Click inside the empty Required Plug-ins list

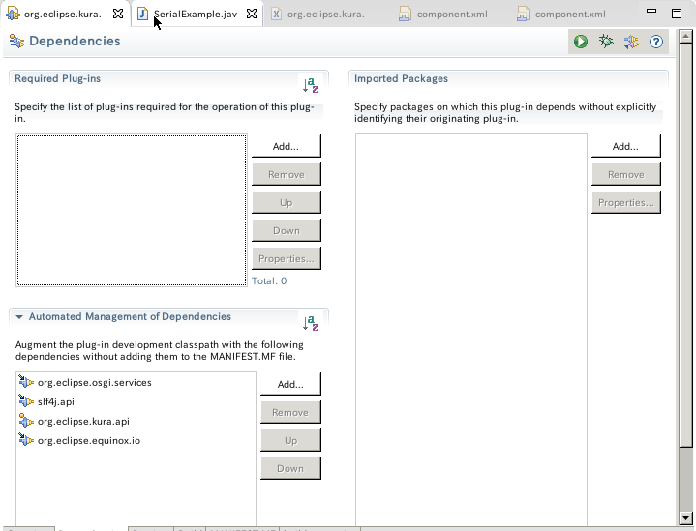pyautogui.click(x=132, y=210)
